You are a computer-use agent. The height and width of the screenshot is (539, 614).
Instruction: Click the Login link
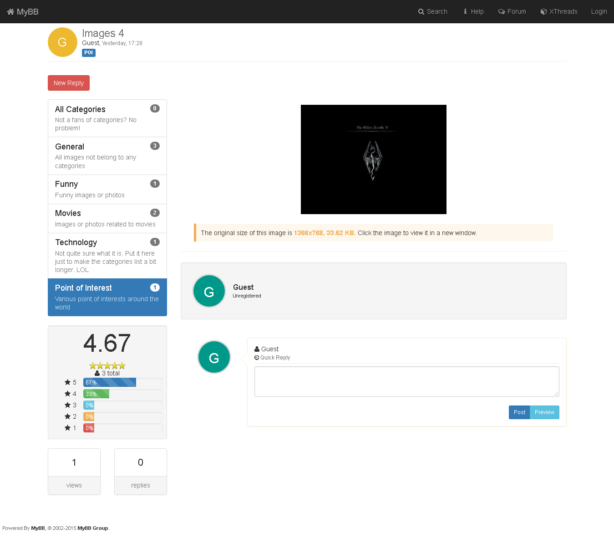[x=599, y=11]
